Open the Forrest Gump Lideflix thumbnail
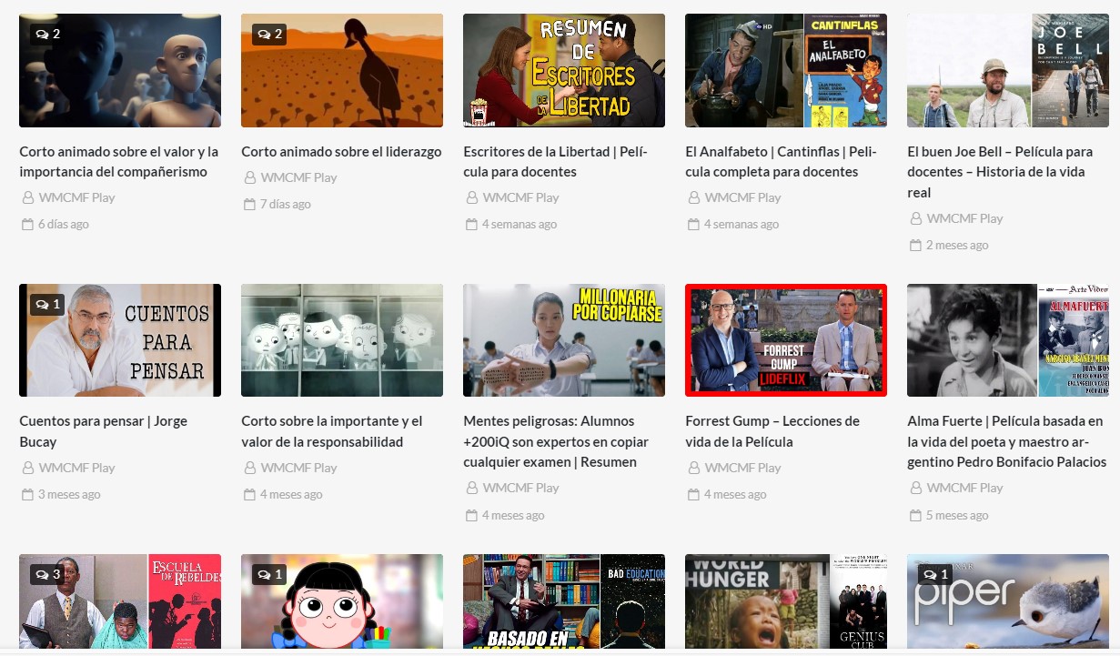1120x656 pixels. pos(785,340)
